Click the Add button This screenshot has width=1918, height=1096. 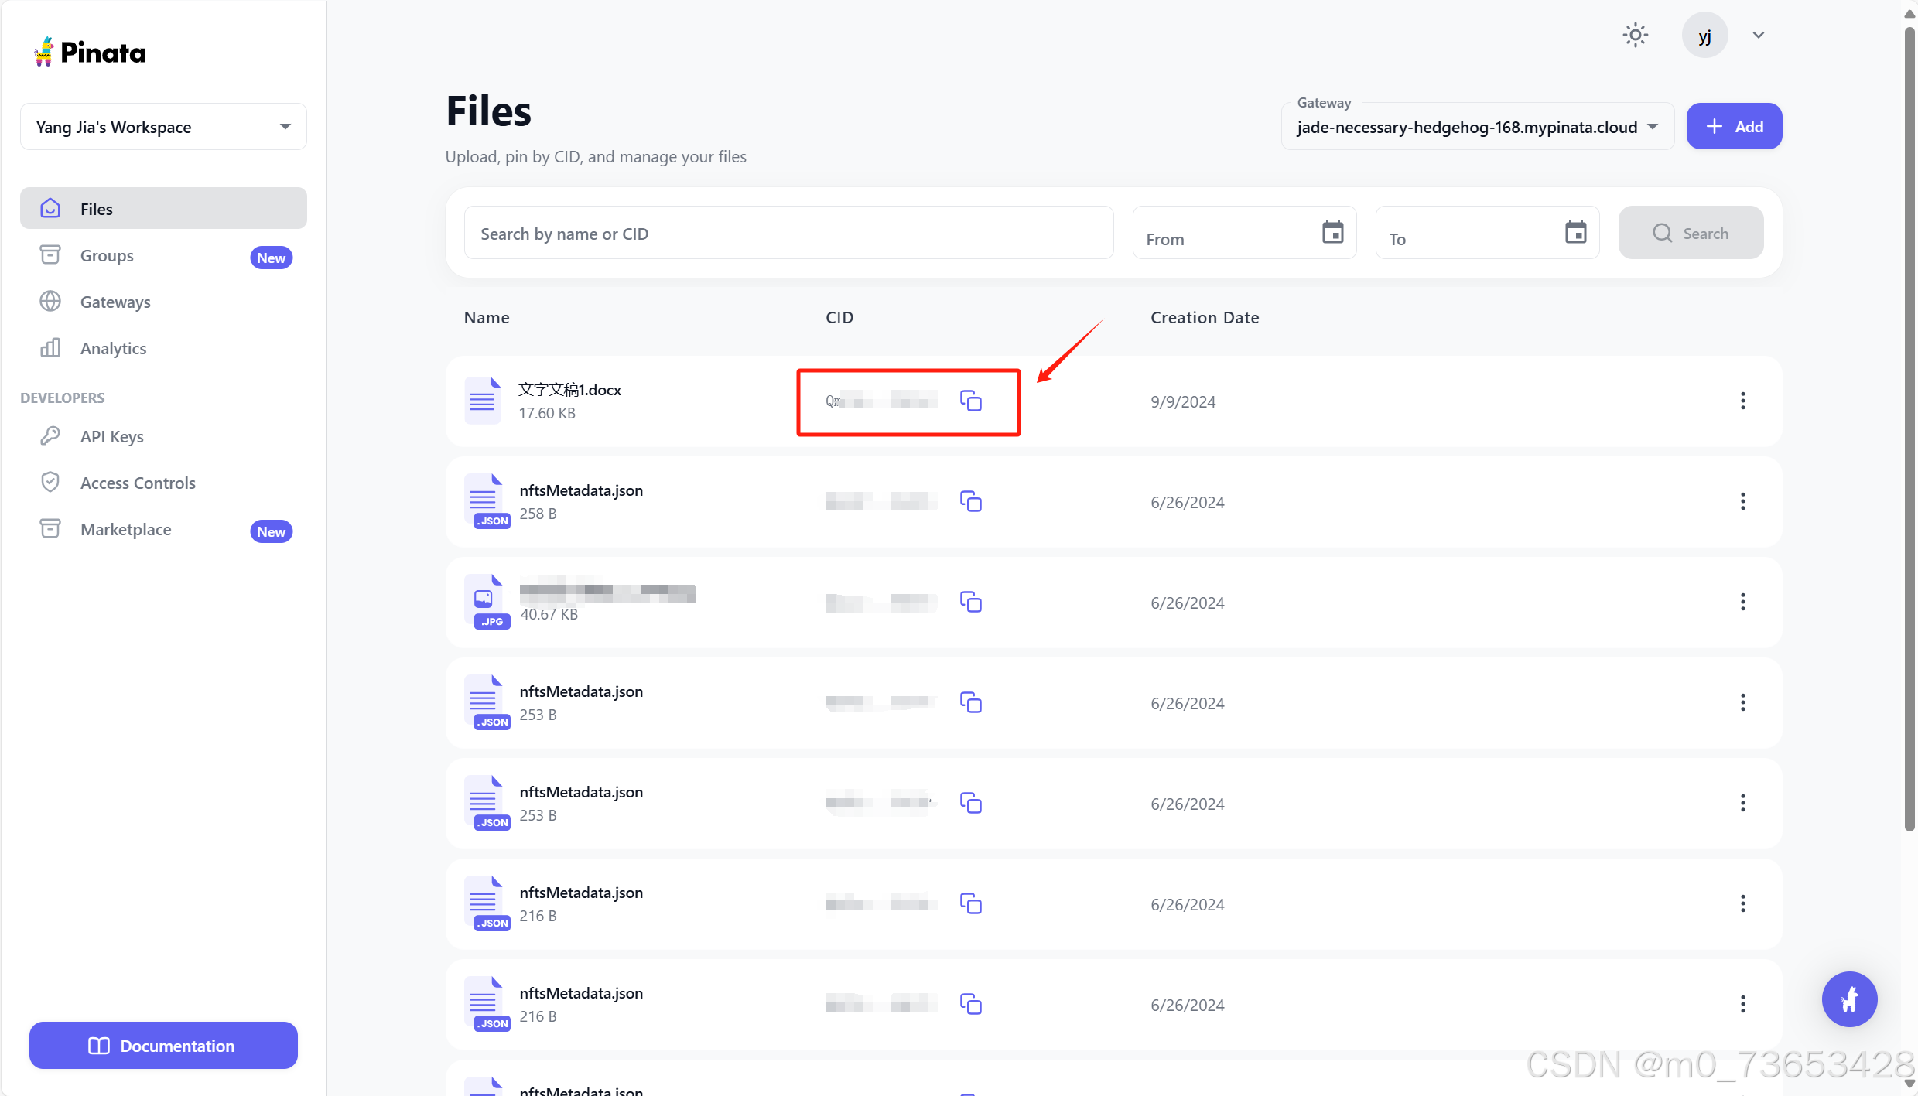click(1733, 126)
